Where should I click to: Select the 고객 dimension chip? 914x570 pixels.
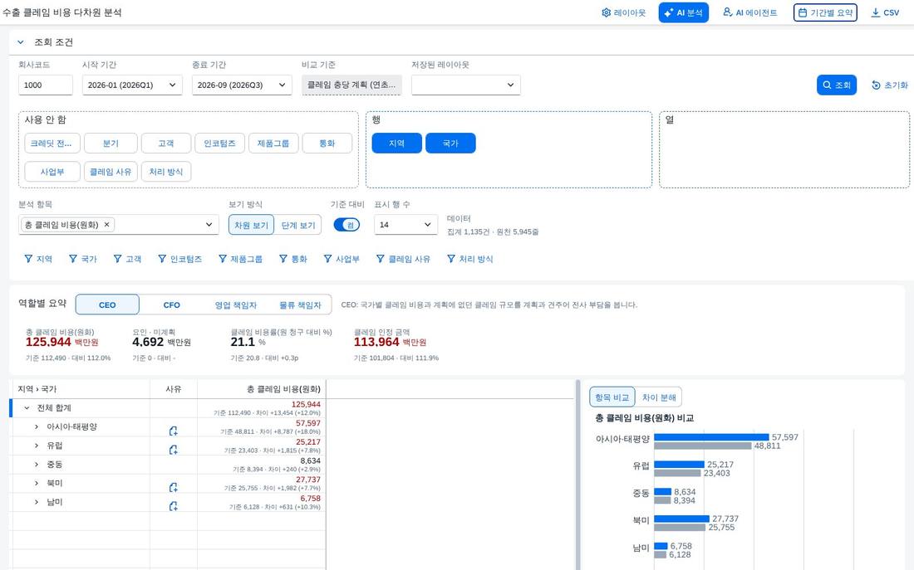(166, 144)
